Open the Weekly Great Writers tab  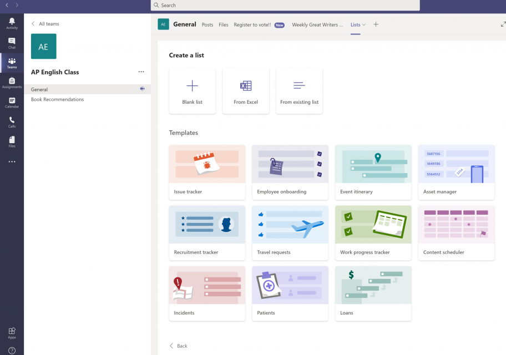tap(317, 25)
